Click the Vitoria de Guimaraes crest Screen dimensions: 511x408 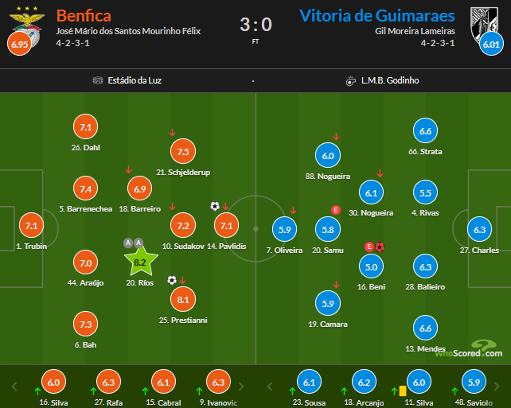click(x=484, y=25)
